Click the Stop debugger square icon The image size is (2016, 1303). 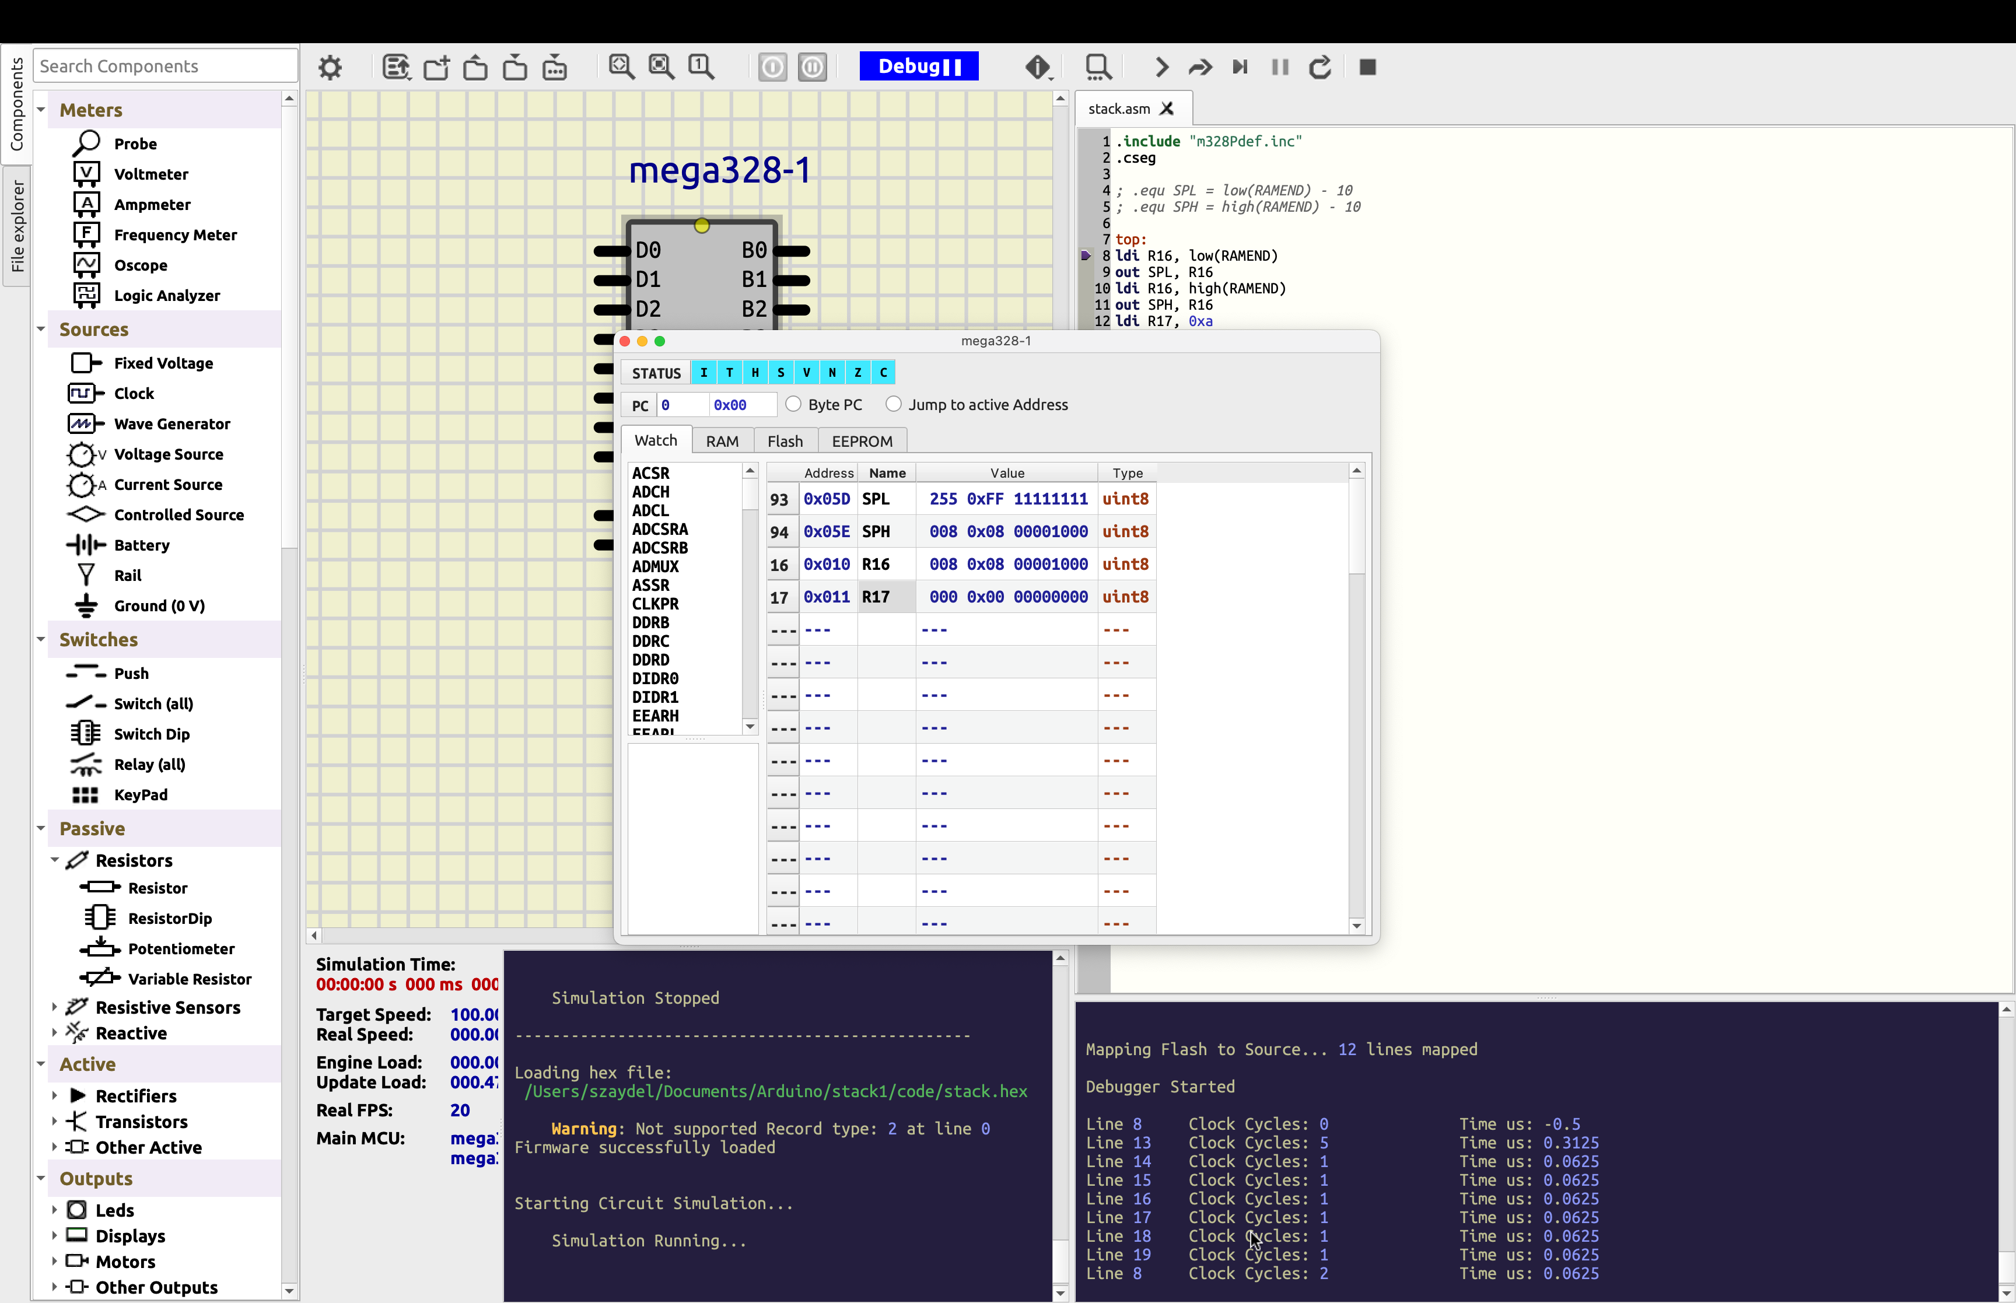point(1367,67)
